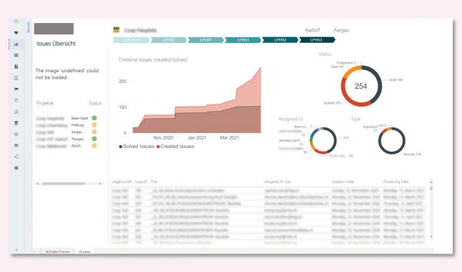Click the document page icon in sidebar

tap(16, 67)
